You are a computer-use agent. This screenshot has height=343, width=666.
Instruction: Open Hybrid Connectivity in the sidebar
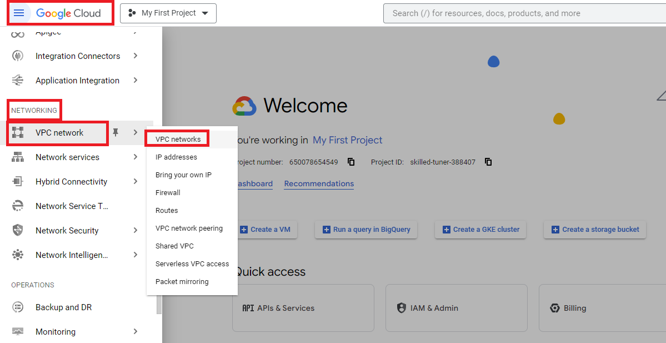tap(71, 181)
